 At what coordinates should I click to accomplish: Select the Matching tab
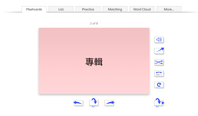coord(115,9)
